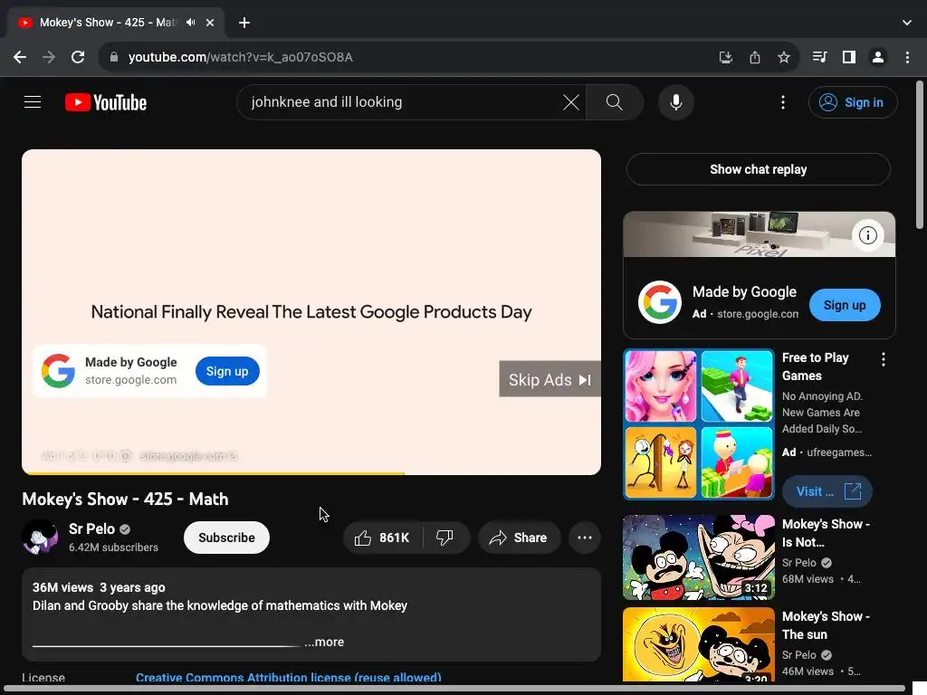Expand the description with ...more
Image resolution: width=927 pixels, height=695 pixels.
[x=324, y=642]
